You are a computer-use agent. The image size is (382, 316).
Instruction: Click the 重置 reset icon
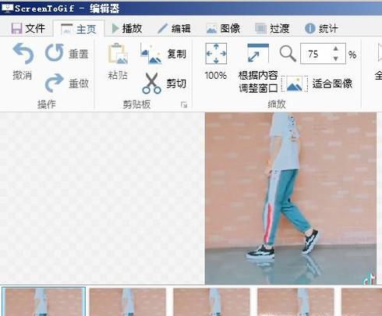[x=55, y=53]
